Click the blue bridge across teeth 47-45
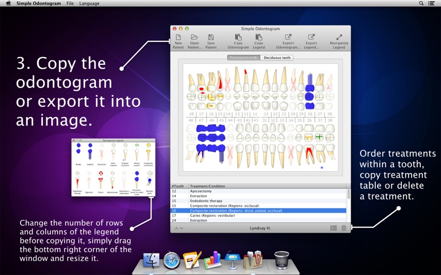The width and height of the screenshot is (441, 275). 211,137
